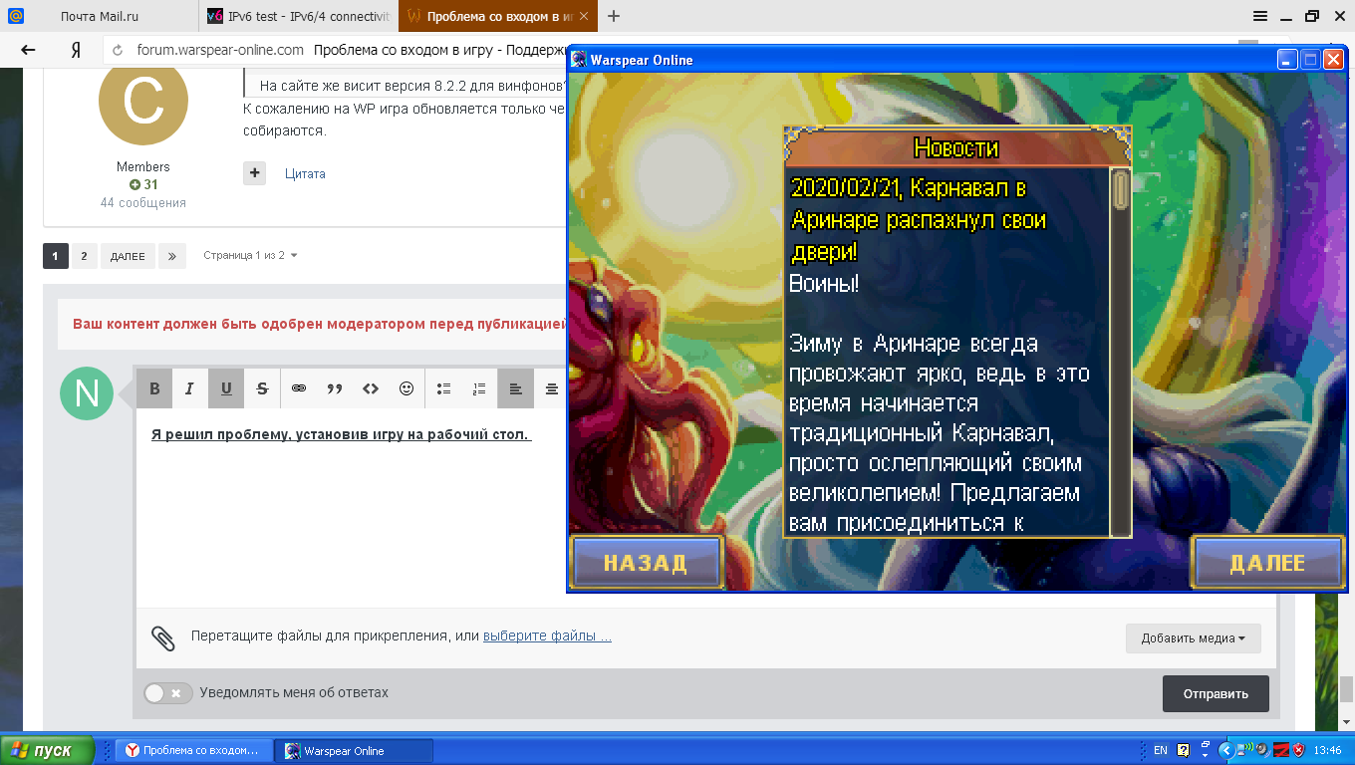Open the volume speaker tray icon

tap(1262, 750)
